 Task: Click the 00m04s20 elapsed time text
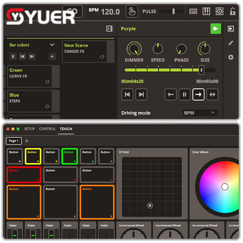pos(132,81)
